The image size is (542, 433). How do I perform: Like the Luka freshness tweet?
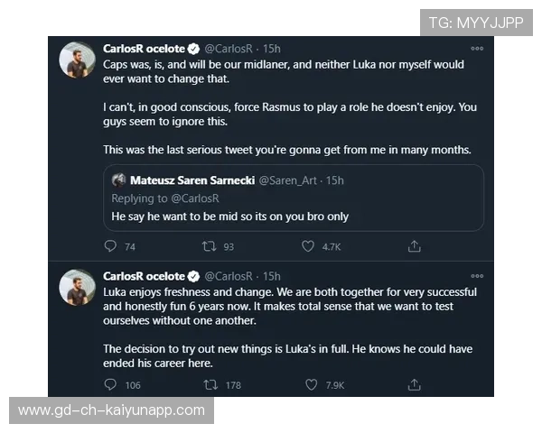(x=312, y=384)
